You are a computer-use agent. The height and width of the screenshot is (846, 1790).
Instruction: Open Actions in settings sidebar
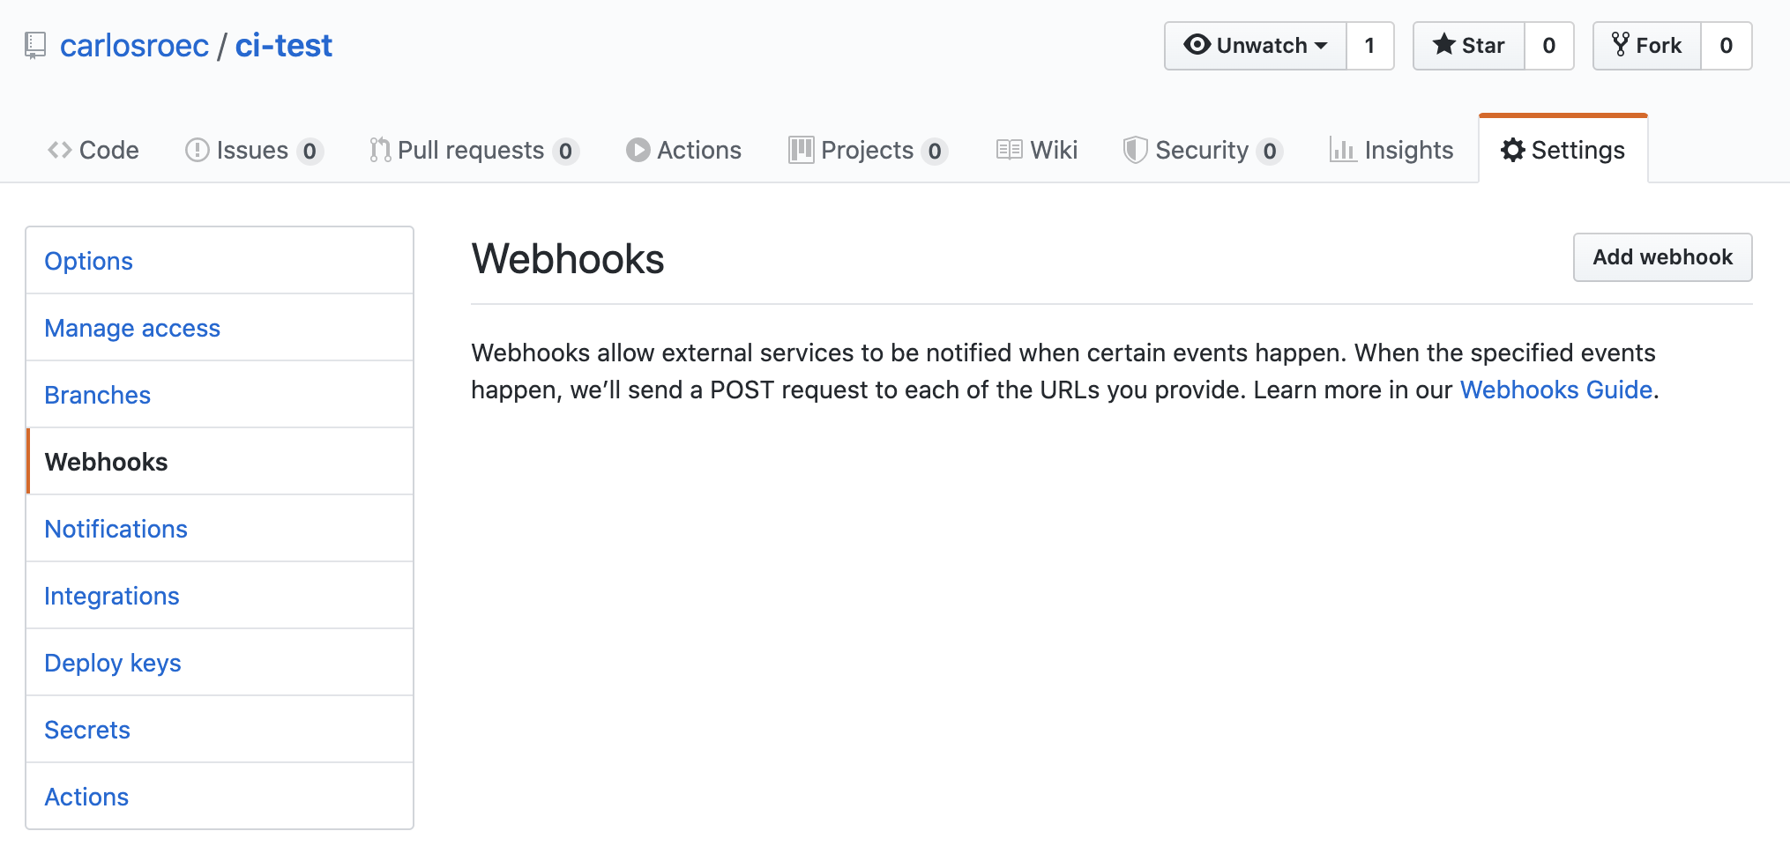click(x=220, y=797)
